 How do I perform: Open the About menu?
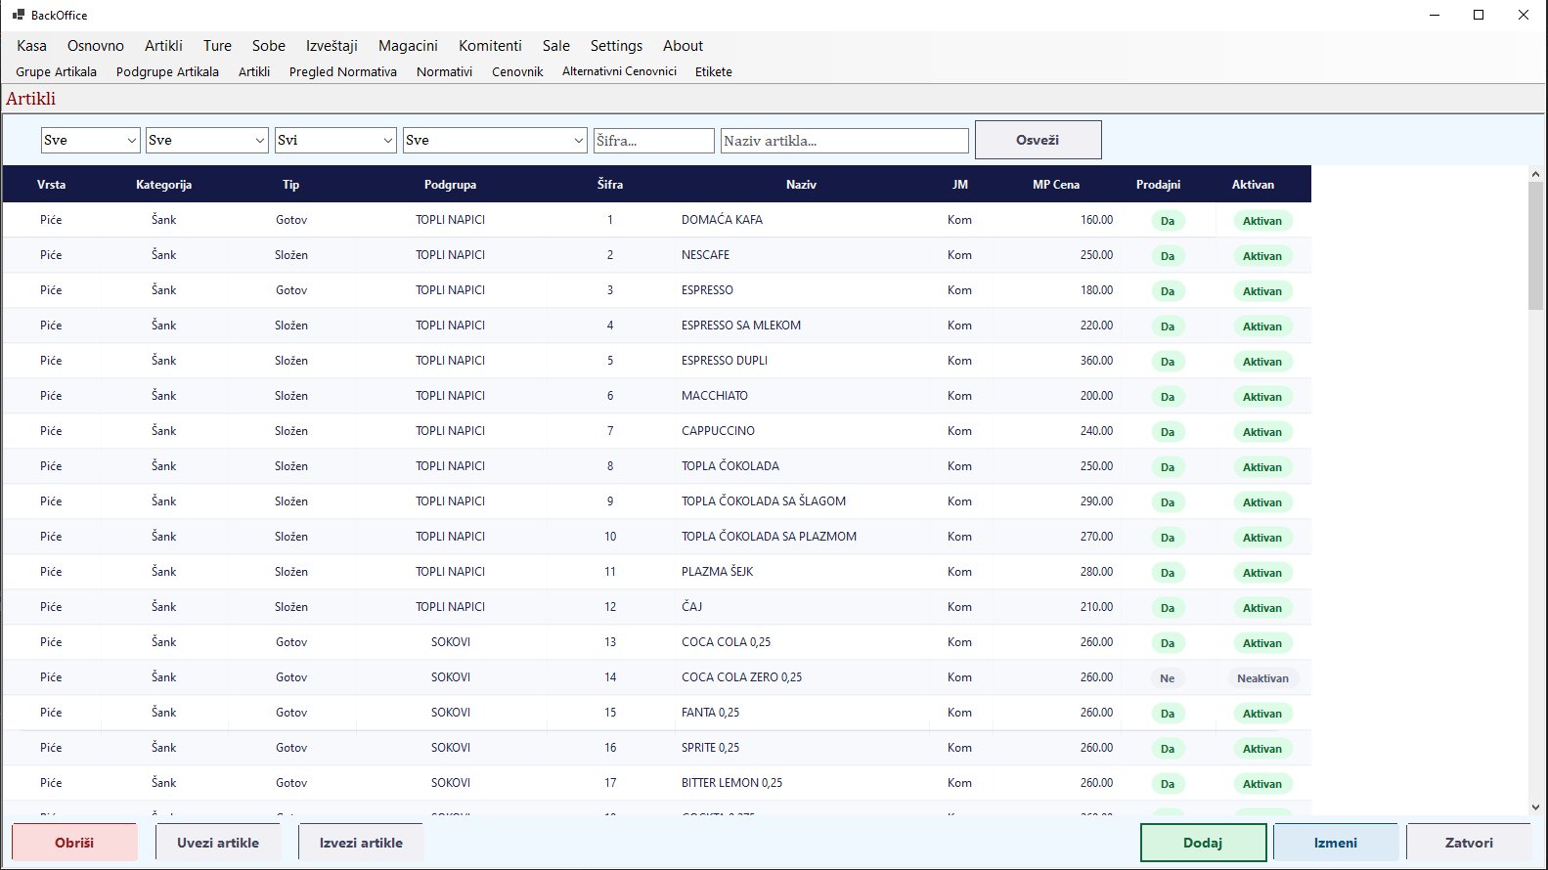point(683,46)
